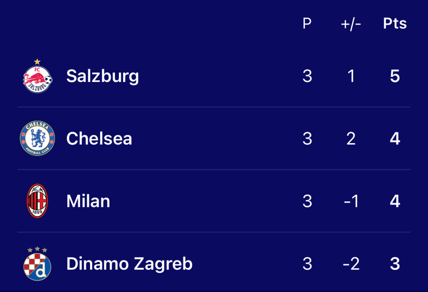Open the Salzburg team name link
Viewport: 428px width, 292px height.
[x=103, y=76]
